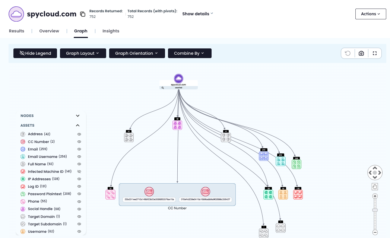Show the hidden Infected Machine ID assets
Screen dimensions: 390x238
(x=79, y=171)
